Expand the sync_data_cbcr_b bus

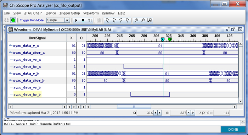pyautogui.click(x=10, y=80)
